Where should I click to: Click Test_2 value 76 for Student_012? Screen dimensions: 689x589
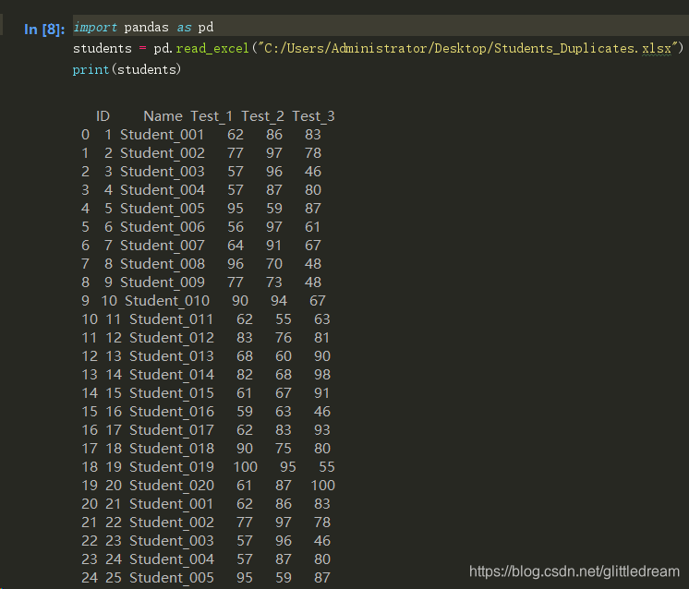284,337
